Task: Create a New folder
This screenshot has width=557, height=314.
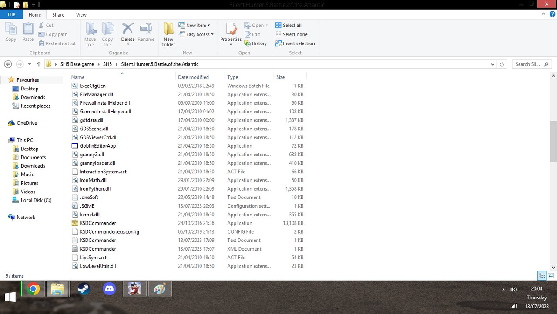Action: pos(168,35)
